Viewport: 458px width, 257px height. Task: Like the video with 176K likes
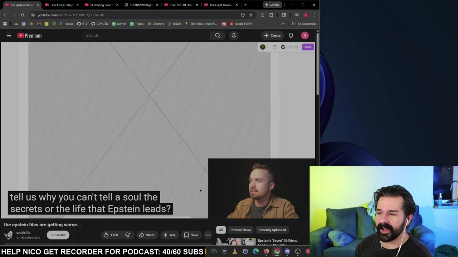(x=111, y=235)
